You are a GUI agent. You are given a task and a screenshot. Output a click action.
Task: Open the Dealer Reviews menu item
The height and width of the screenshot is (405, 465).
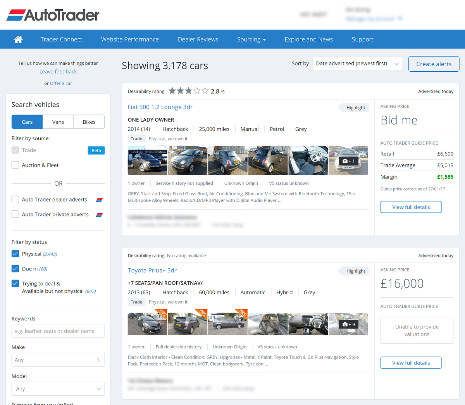198,39
